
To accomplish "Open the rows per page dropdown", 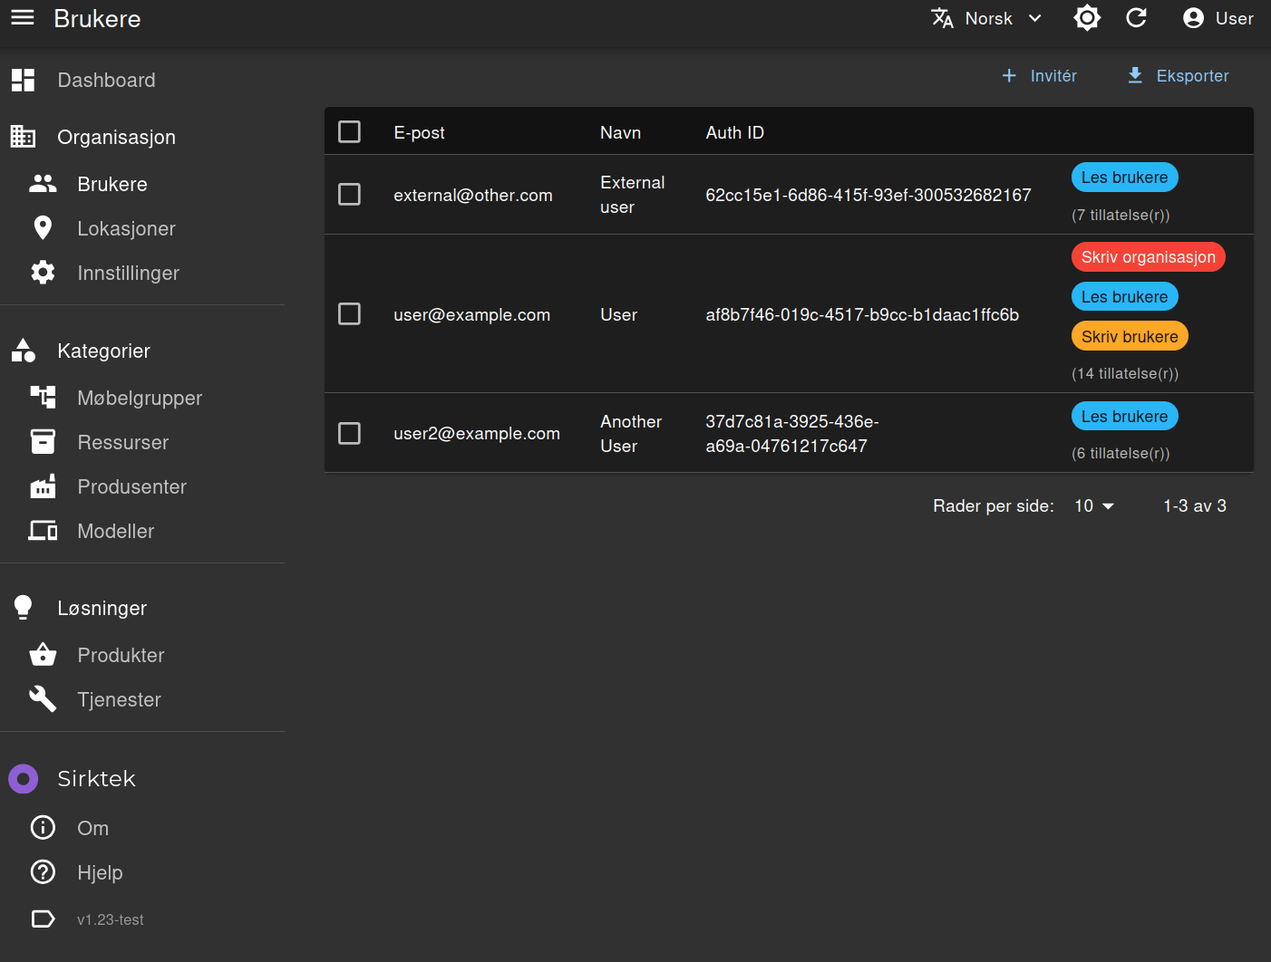I will coord(1093,506).
